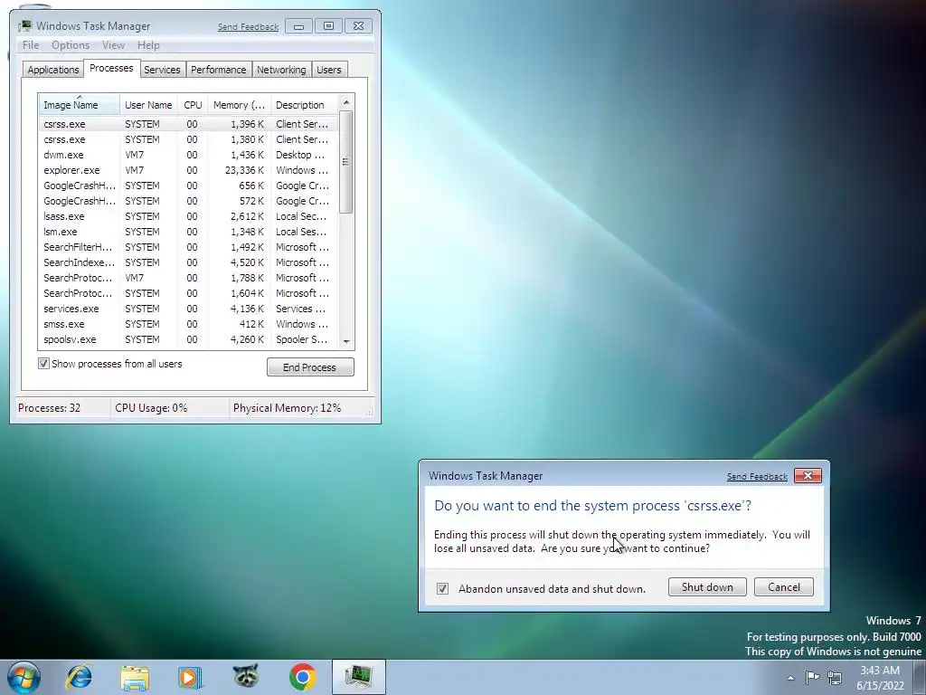Select the SearchIndexe... process row
The height and width of the screenshot is (695, 926).
[x=188, y=262]
